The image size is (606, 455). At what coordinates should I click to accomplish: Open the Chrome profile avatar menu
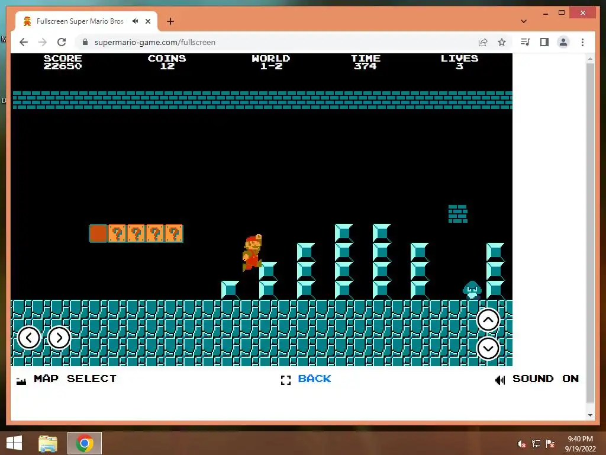click(x=563, y=42)
